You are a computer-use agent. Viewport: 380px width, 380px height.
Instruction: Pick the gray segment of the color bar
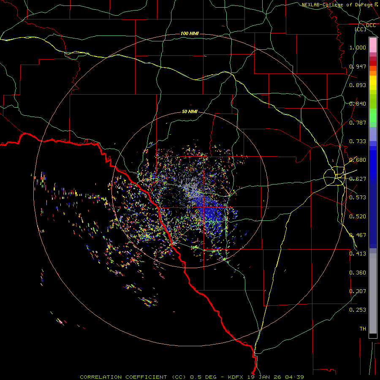pyautogui.click(x=373, y=293)
